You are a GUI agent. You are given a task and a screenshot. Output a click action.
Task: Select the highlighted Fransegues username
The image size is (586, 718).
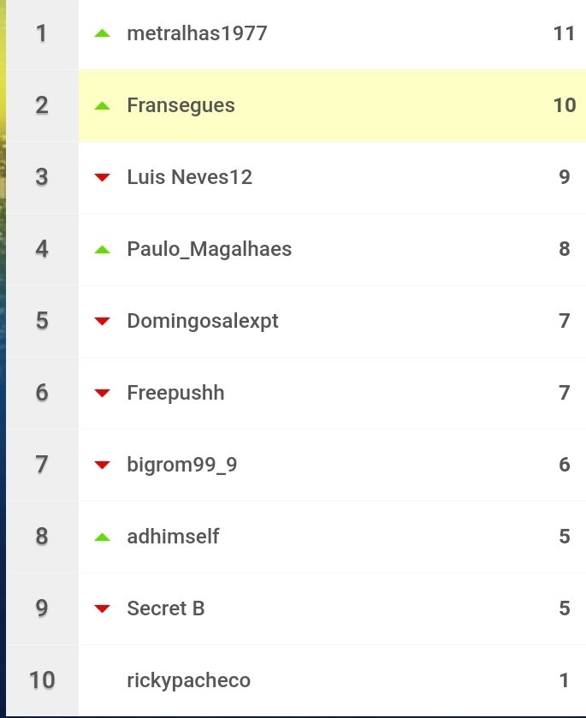pyautogui.click(x=181, y=106)
